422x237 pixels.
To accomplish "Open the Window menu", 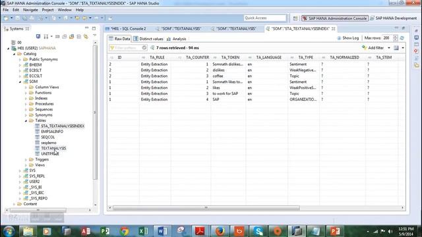I will tap(65, 10).
